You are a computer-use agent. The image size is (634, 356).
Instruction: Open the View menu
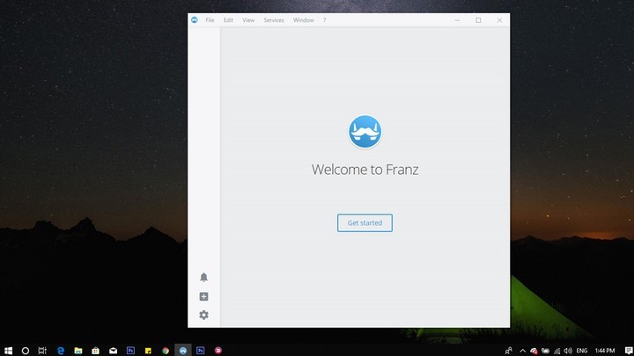click(248, 20)
